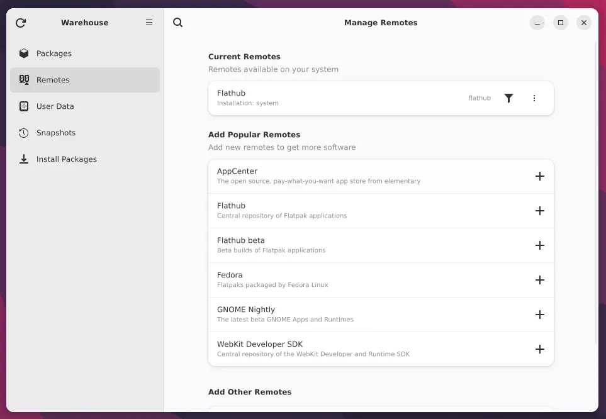Maximize the Warehouse window
Image resolution: width=606 pixels, height=419 pixels.
coord(560,23)
